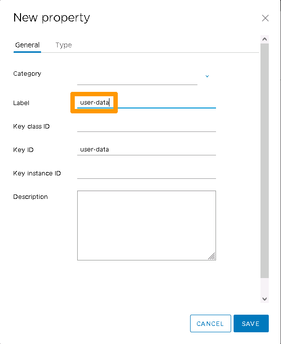Click into the Key class ID field
This screenshot has width=281, height=344.
point(147,127)
